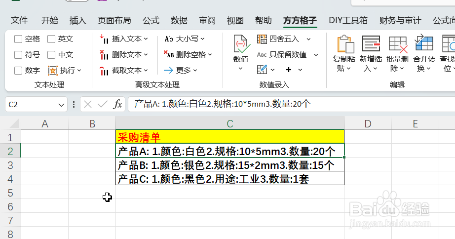Check the 空格 checkbox
This screenshot has width=455, height=239.
(x=18, y=39)
